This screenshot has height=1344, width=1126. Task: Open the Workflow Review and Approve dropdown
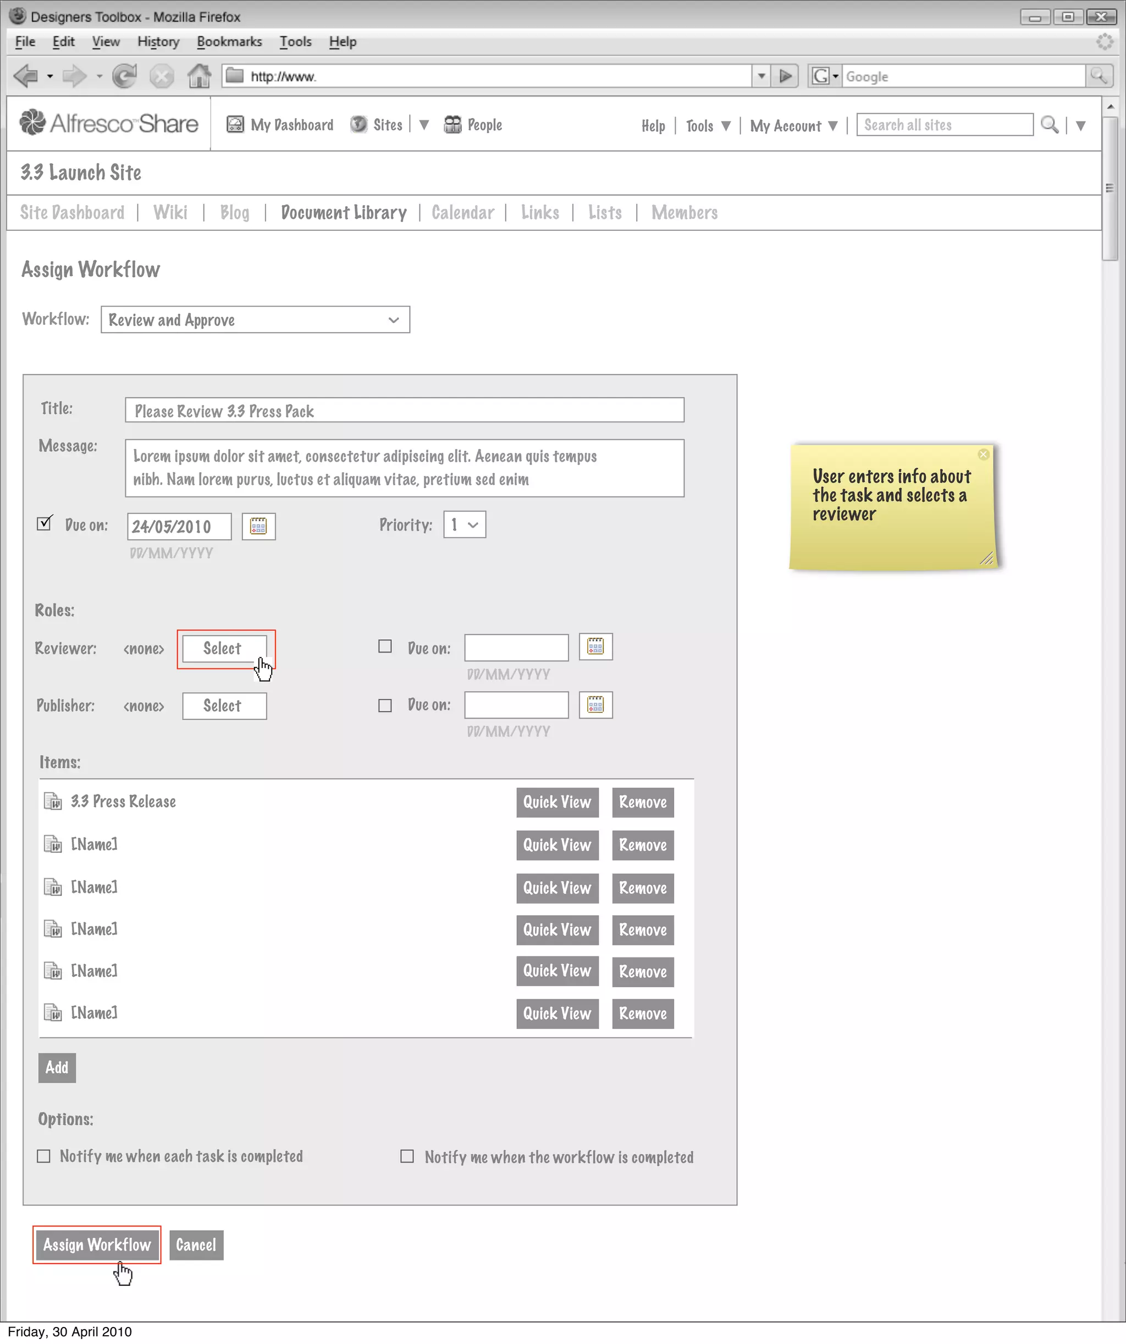coord(255,320)
